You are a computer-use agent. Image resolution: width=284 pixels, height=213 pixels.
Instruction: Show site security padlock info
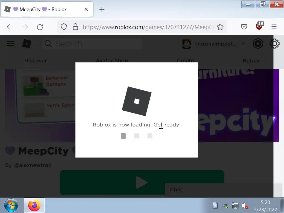[x=75, y=27]
